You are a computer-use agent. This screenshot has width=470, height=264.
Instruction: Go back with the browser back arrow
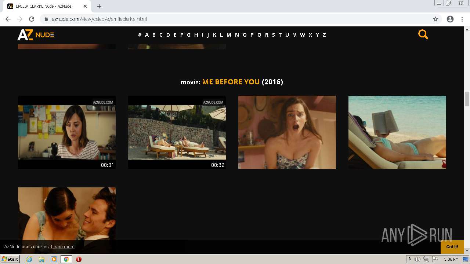click(8, 19)
